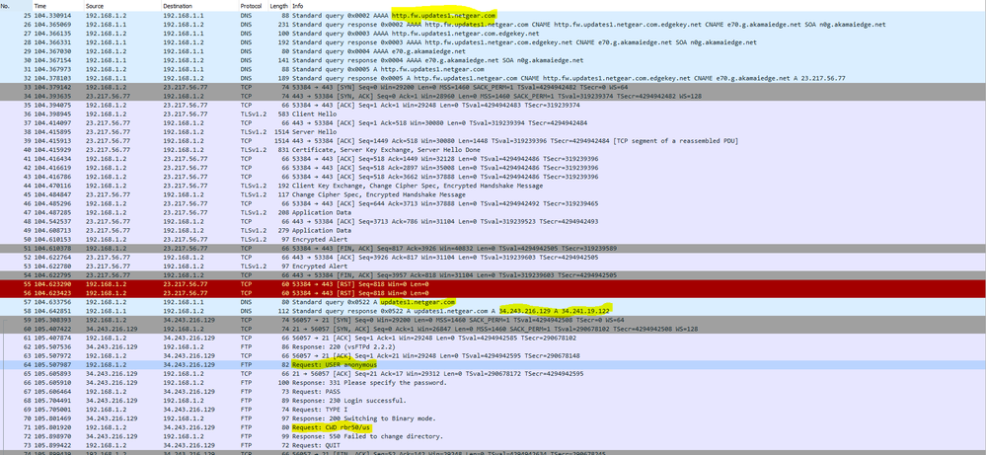The width and height of the screenshot is (986, 455).
Task: Select packet 52 ACK Seq=3926
Action: [x=493, y=257]
